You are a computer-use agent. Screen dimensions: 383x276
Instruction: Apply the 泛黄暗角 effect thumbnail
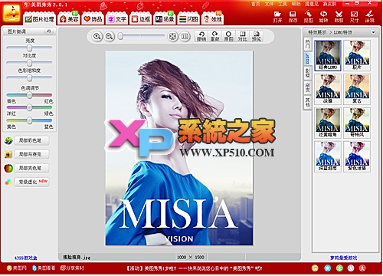328,123
